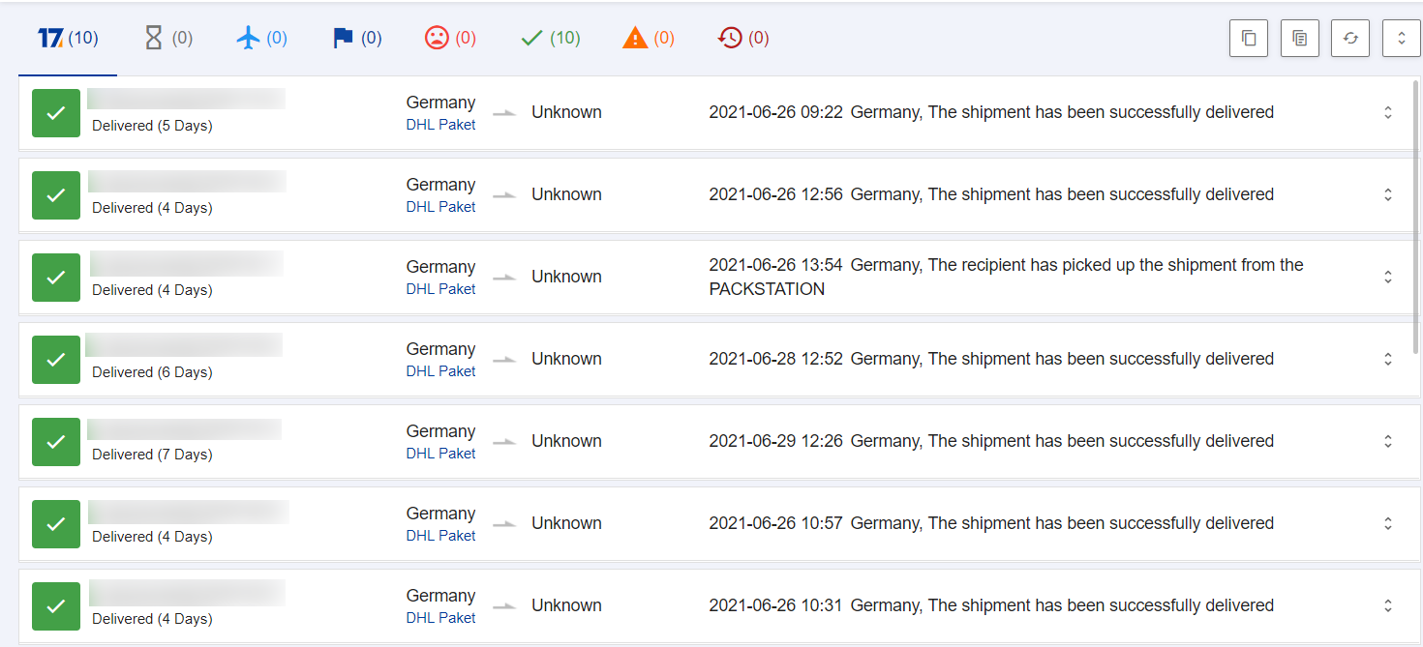Image resolution: width=1423 pixels, height=647 pixels.
Task: Select the blue flag Pick Up (0) tab
Action: point(356,39)
